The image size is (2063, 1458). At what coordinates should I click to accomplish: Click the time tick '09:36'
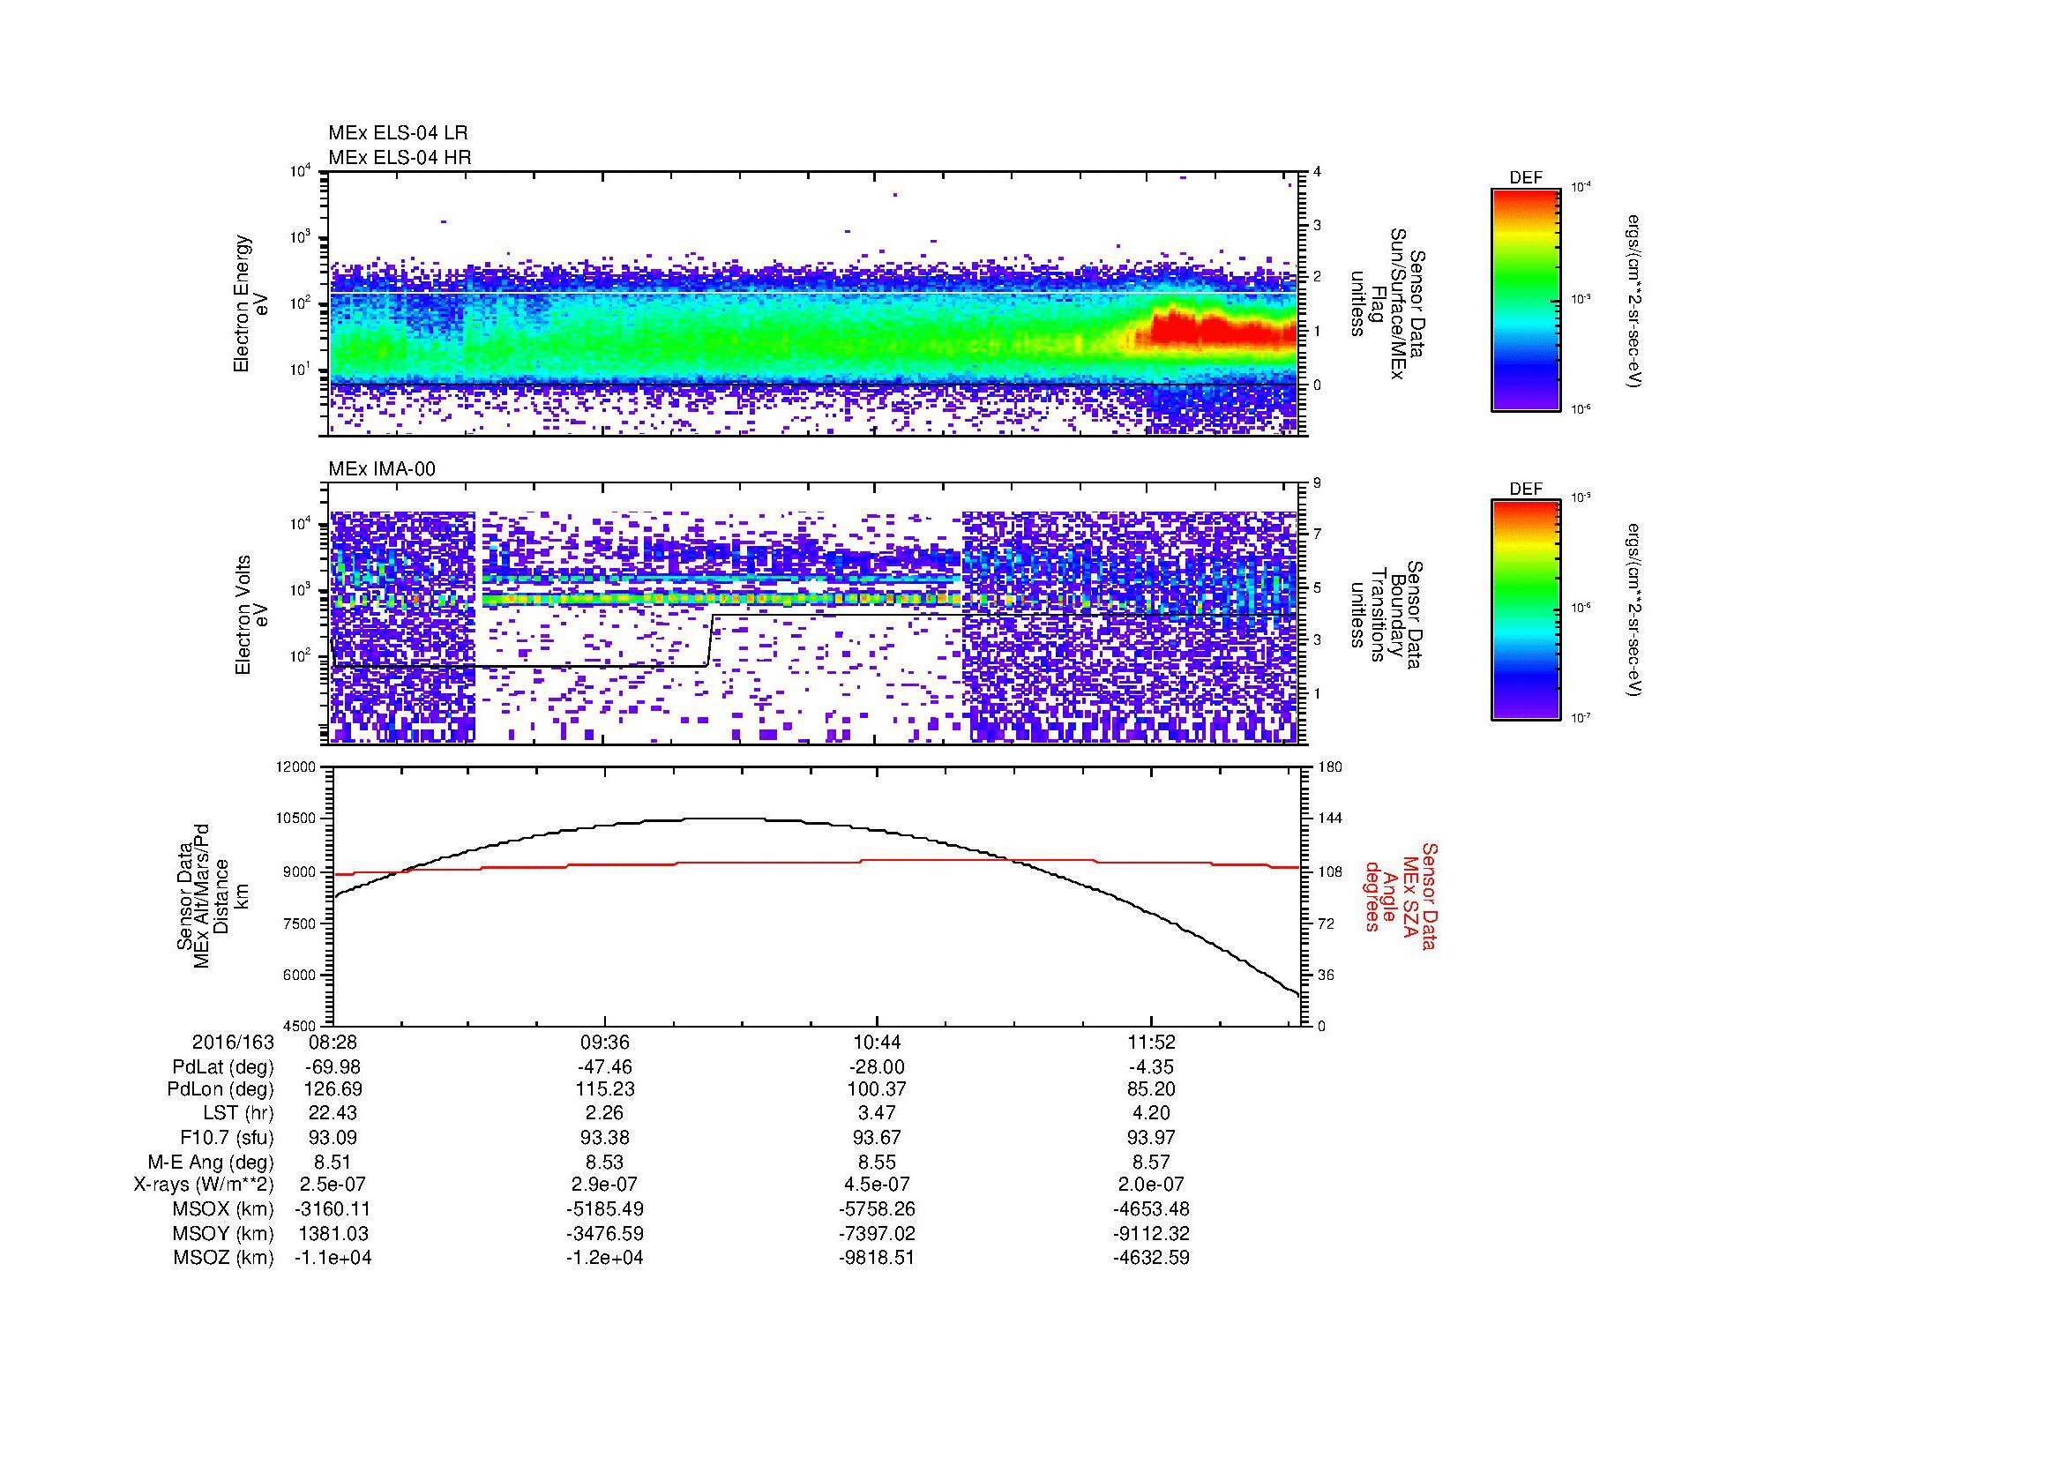pos(605,1042)
